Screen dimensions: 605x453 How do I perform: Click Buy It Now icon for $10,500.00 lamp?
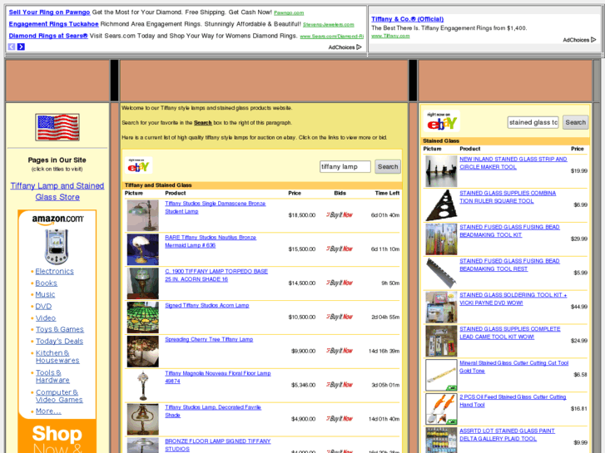340,317
